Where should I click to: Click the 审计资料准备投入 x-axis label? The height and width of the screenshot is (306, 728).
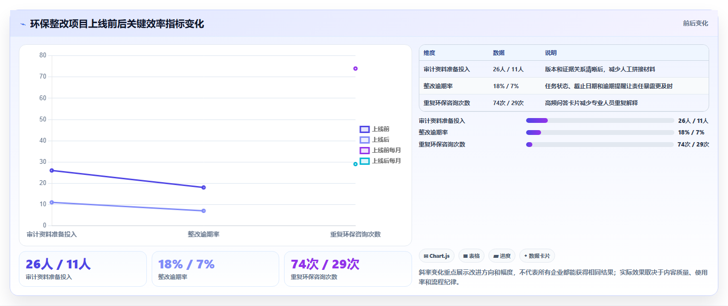click(52, 234)
